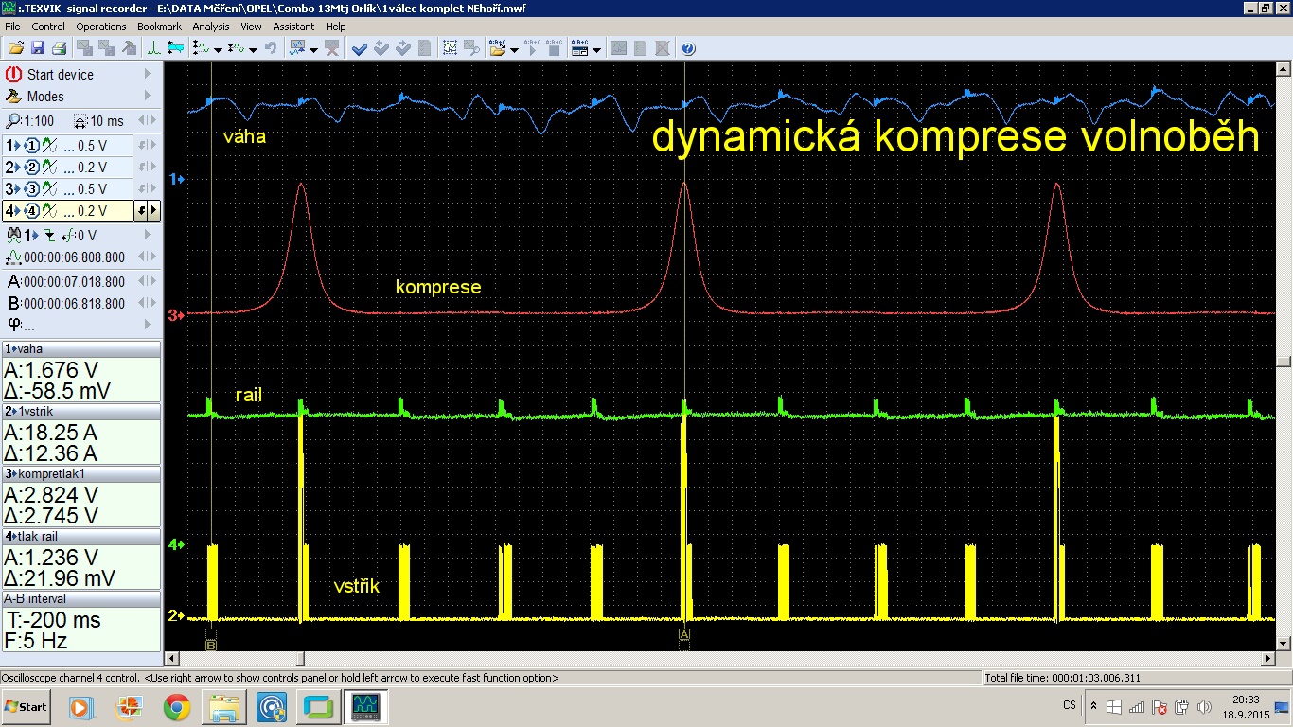The image size is (1293, 727).
Task: Open the trigger settings arrow
Action: [148, 235]
